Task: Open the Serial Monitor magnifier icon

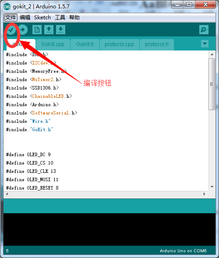Action: 204,30
